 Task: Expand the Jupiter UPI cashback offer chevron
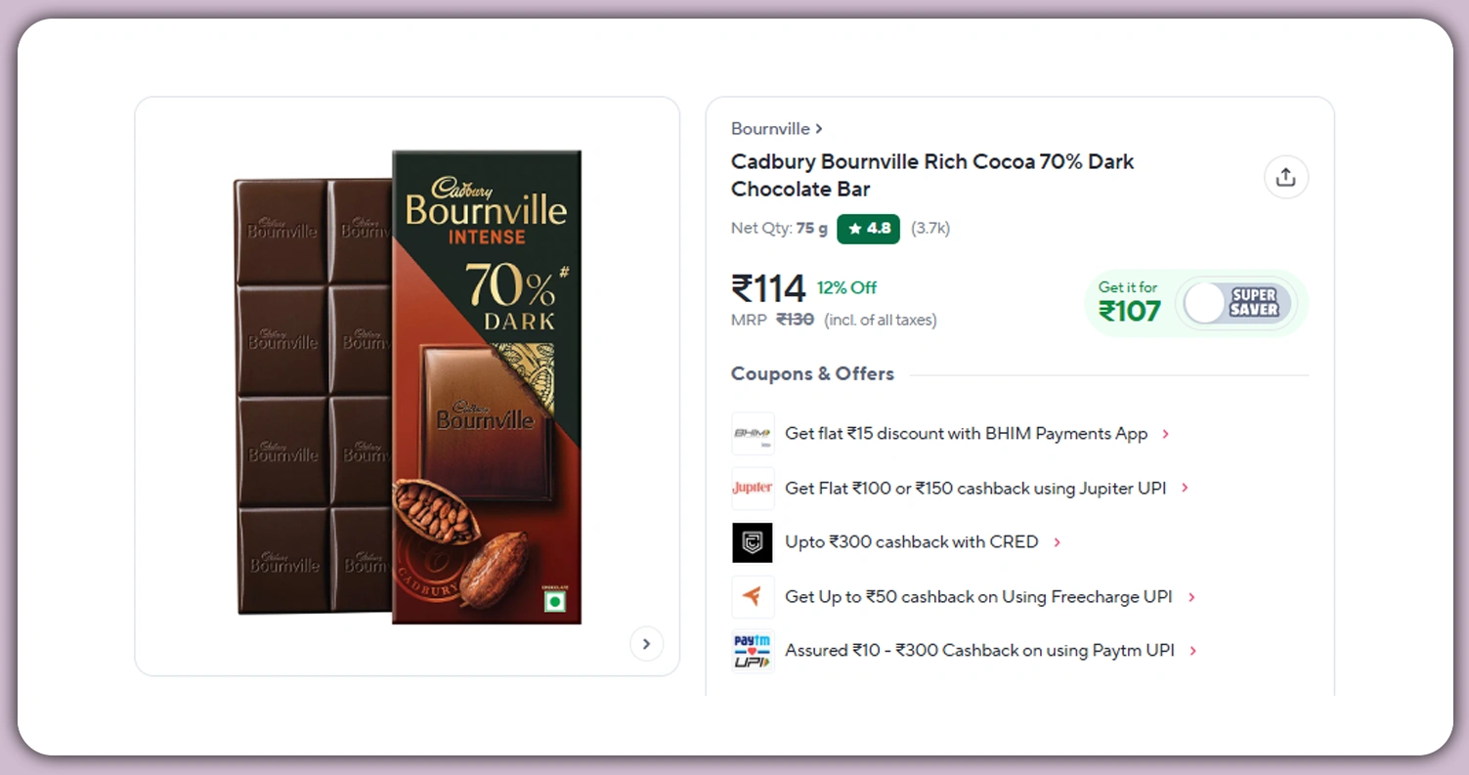1185,488
